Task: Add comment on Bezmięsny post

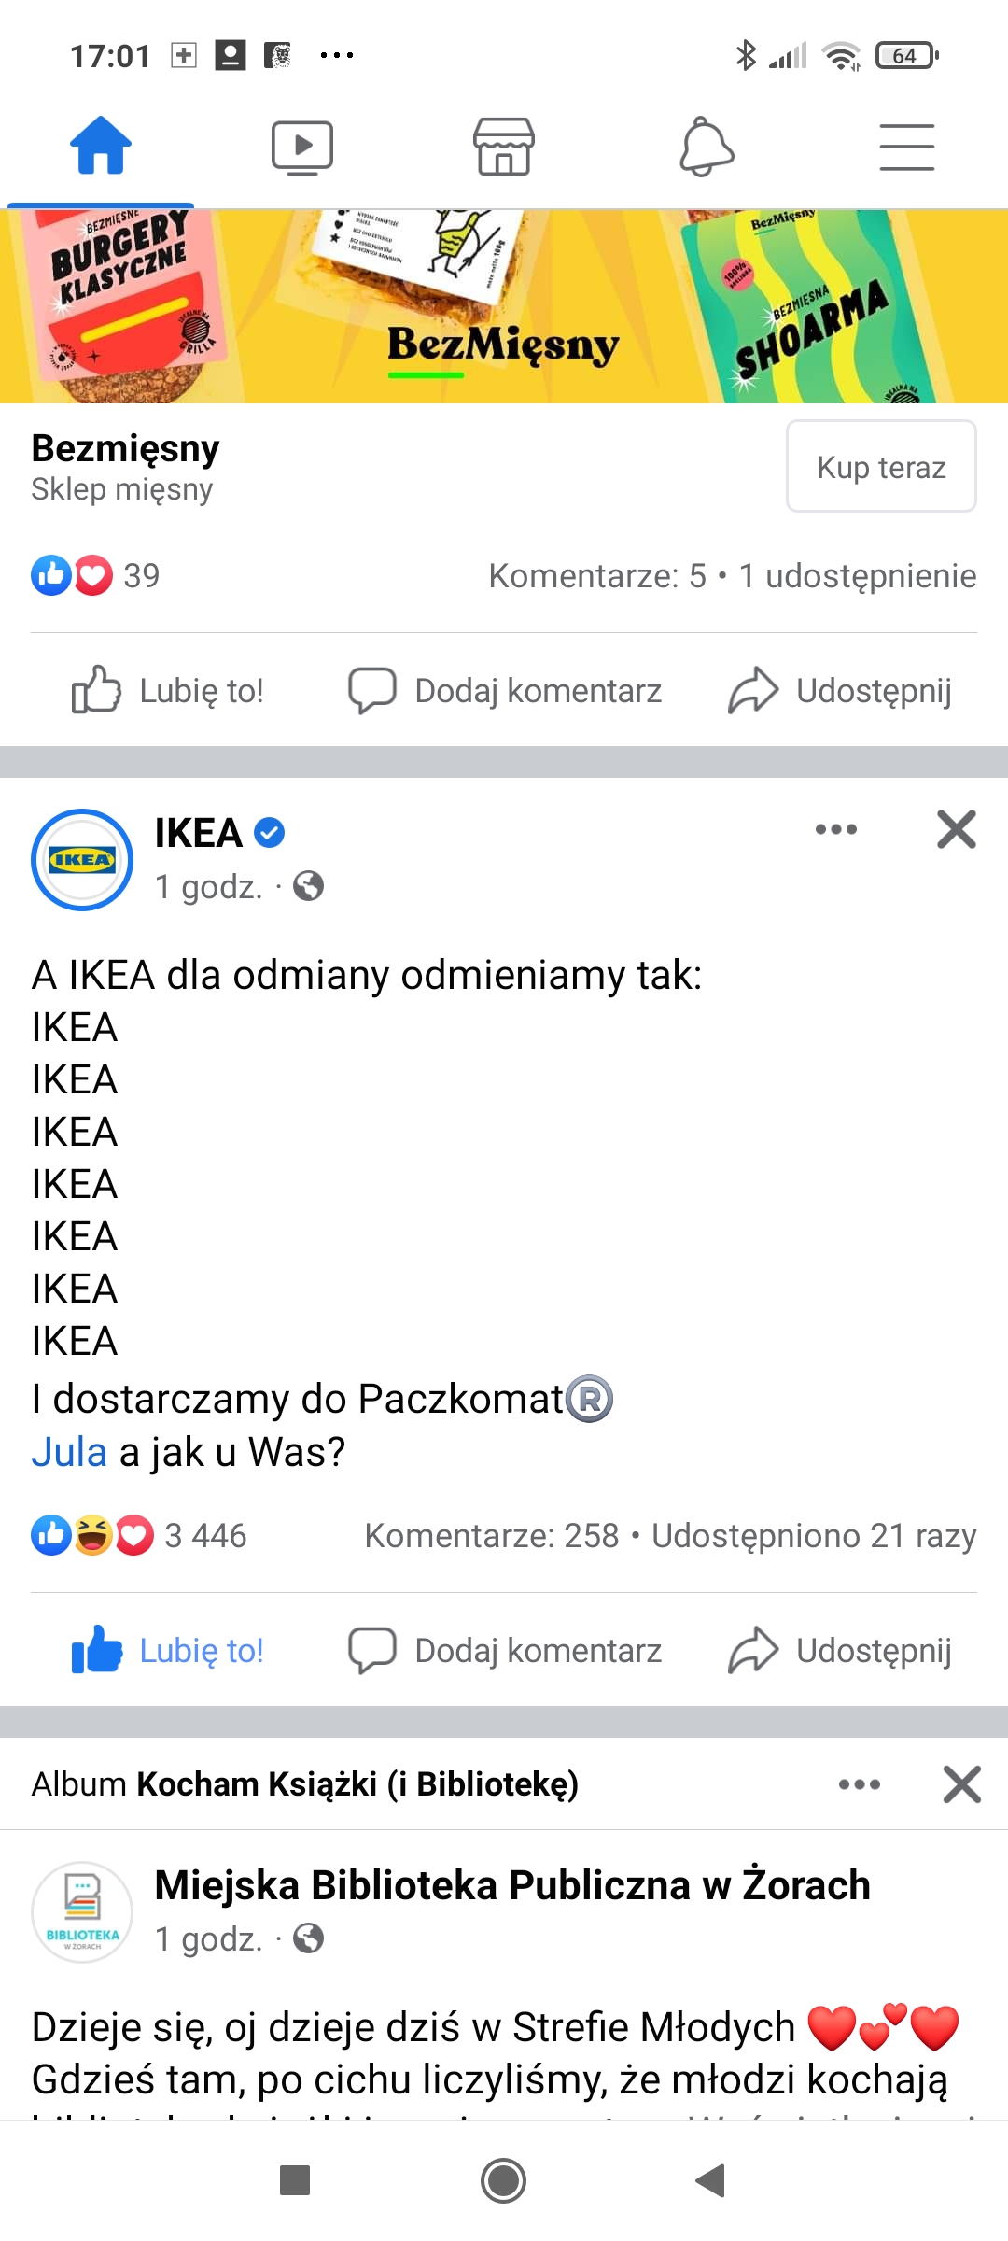Action: 505,691
